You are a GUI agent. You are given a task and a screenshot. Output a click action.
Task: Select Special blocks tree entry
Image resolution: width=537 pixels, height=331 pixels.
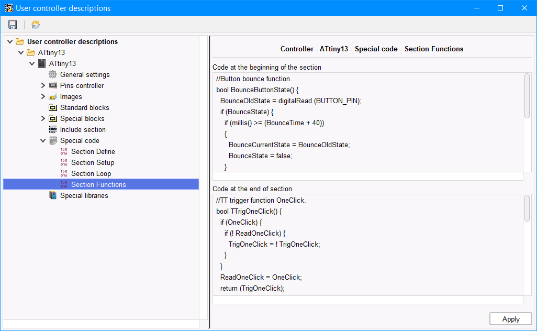pyautogui.click(x=82, y=118)
